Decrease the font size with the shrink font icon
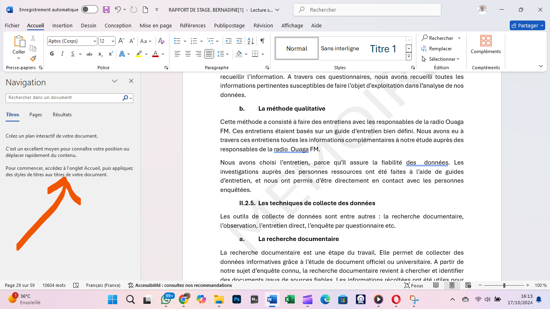This screenshot has width=550, height=309. coord(132,41)
